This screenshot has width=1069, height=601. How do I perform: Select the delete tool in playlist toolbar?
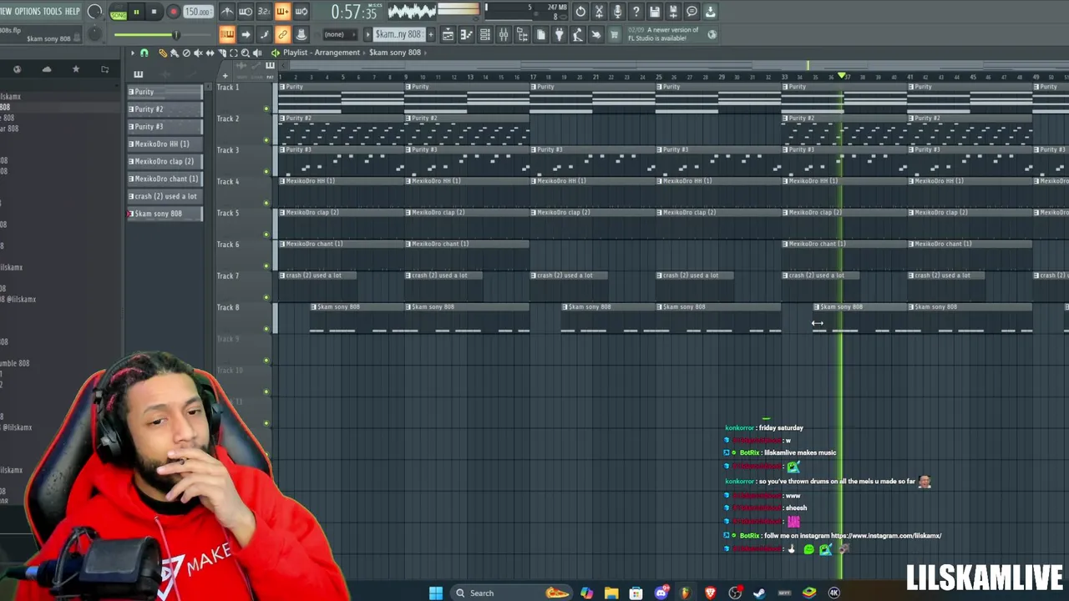point(186,53)
